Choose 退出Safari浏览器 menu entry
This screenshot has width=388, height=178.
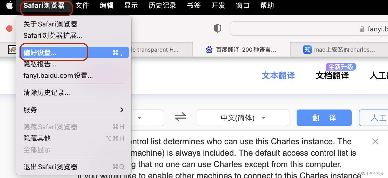pyautogui.click(x=74, y=167)
